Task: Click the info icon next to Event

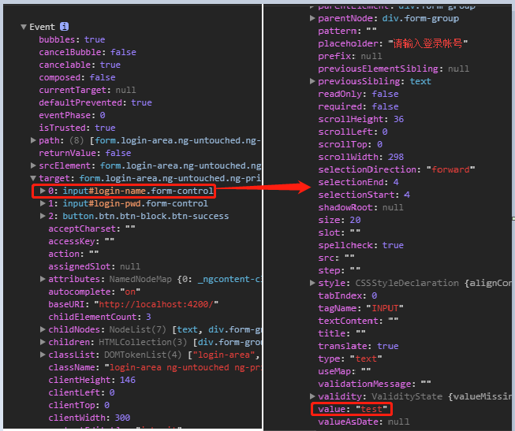Action: point(65,27)
